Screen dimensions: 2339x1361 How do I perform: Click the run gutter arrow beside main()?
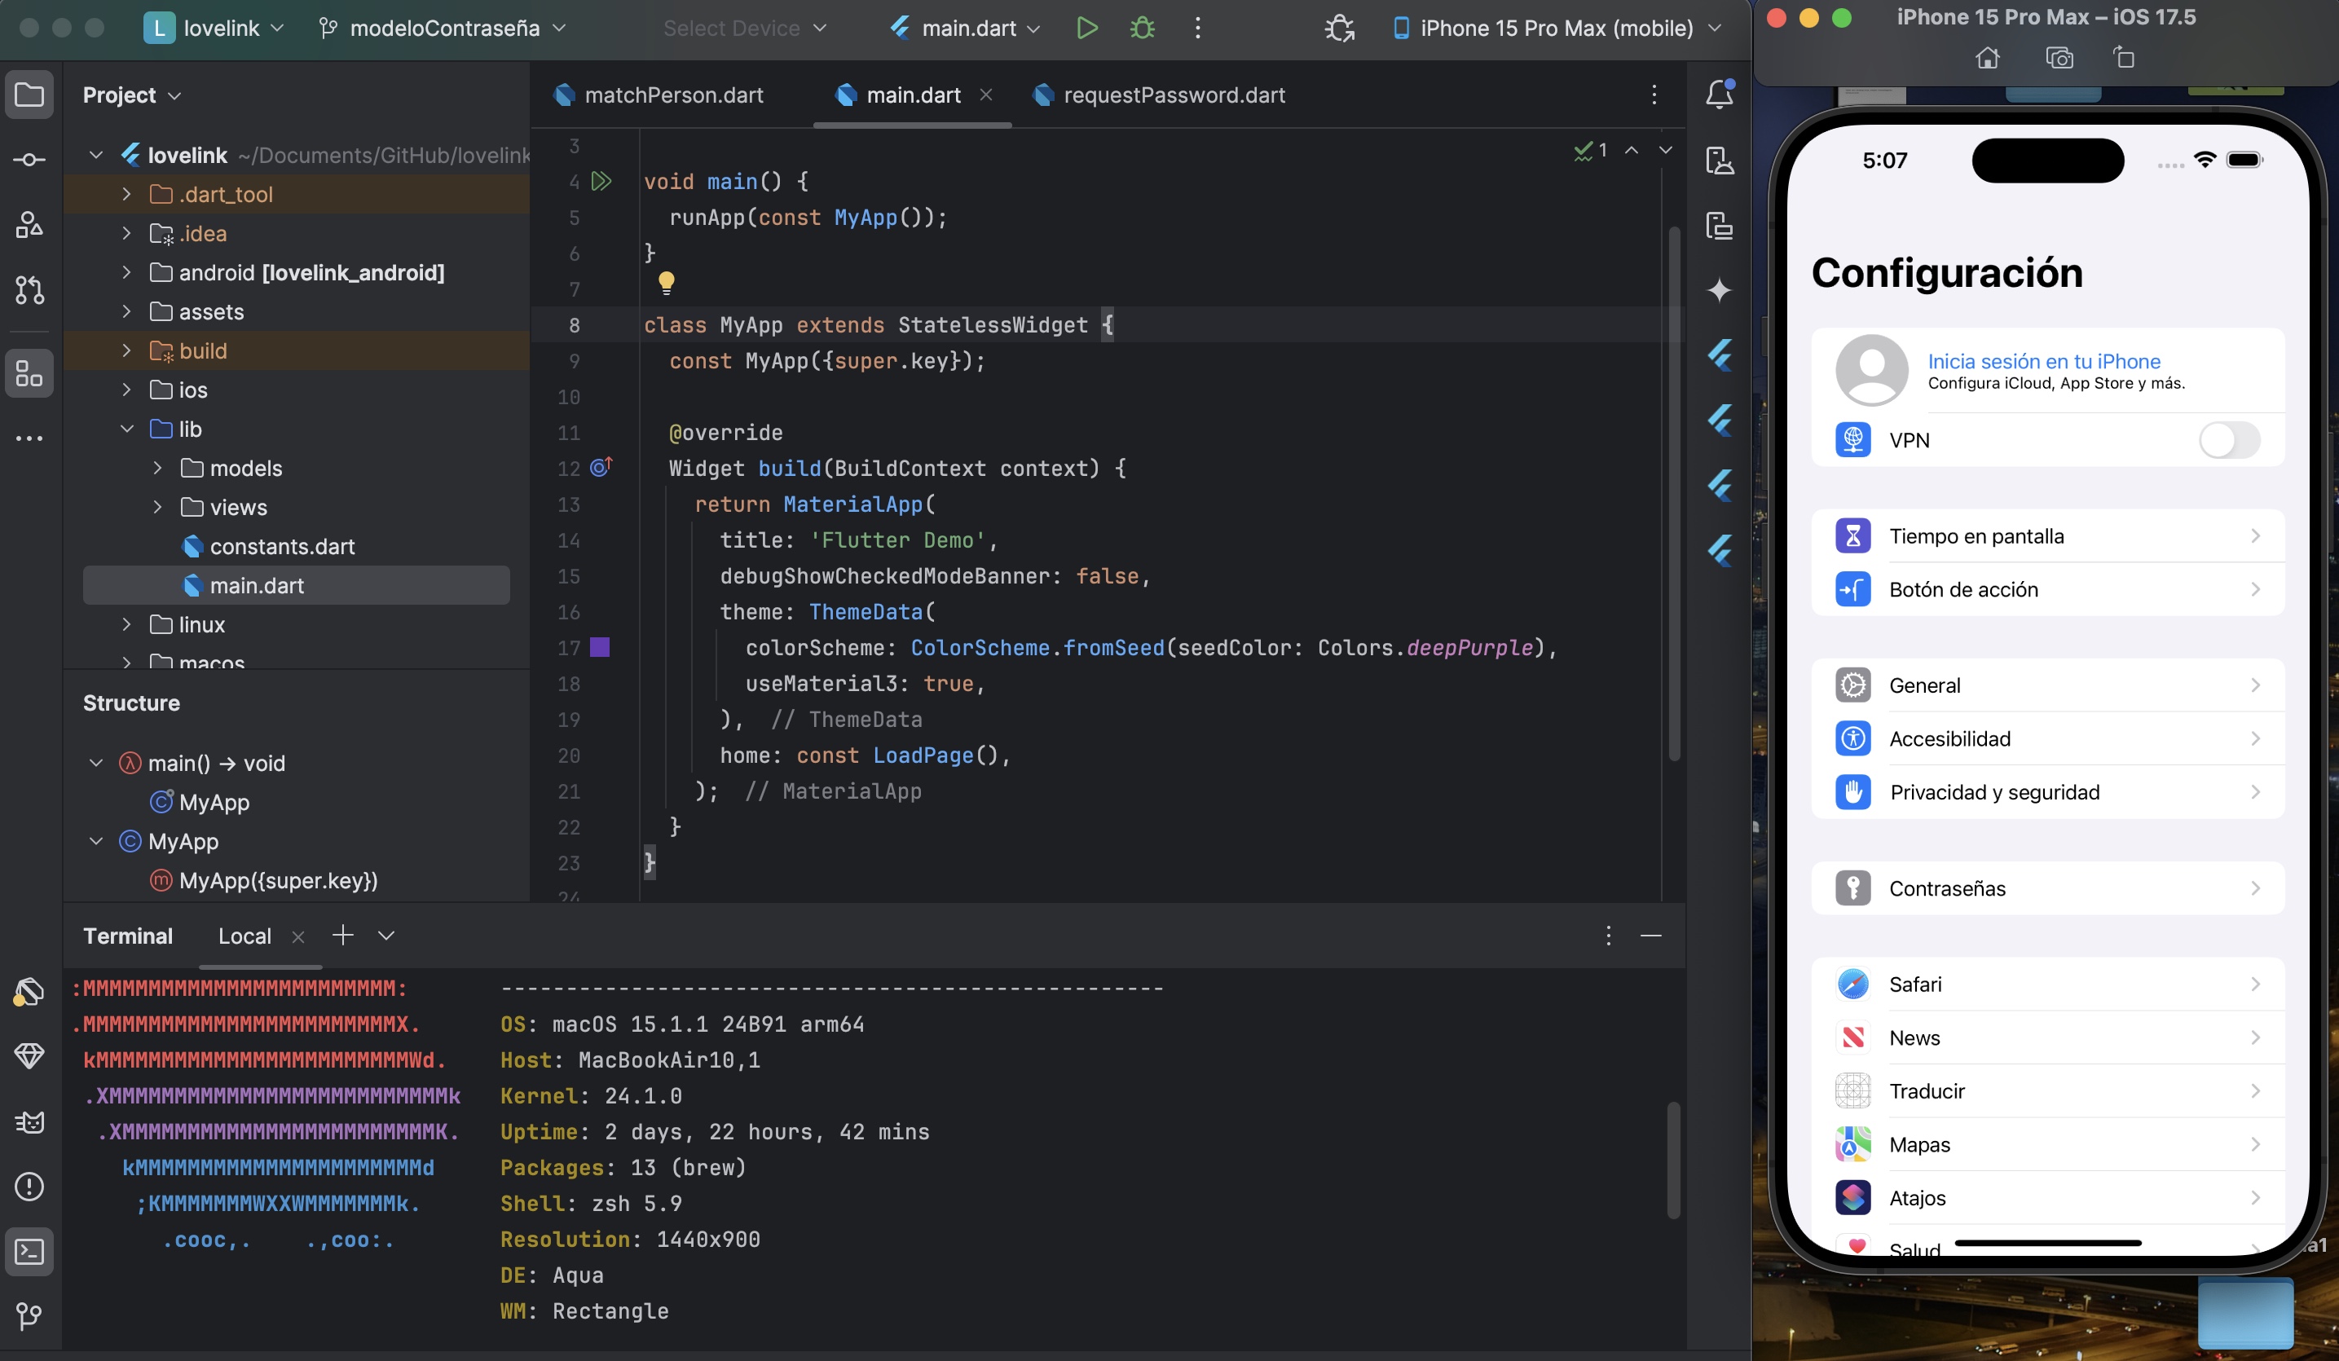point(601,181)
